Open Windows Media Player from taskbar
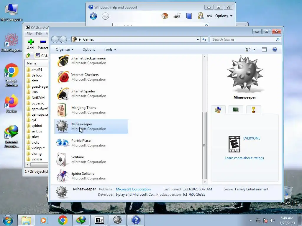Viewport: 302px width, 226px height. [x=44, y=220]
